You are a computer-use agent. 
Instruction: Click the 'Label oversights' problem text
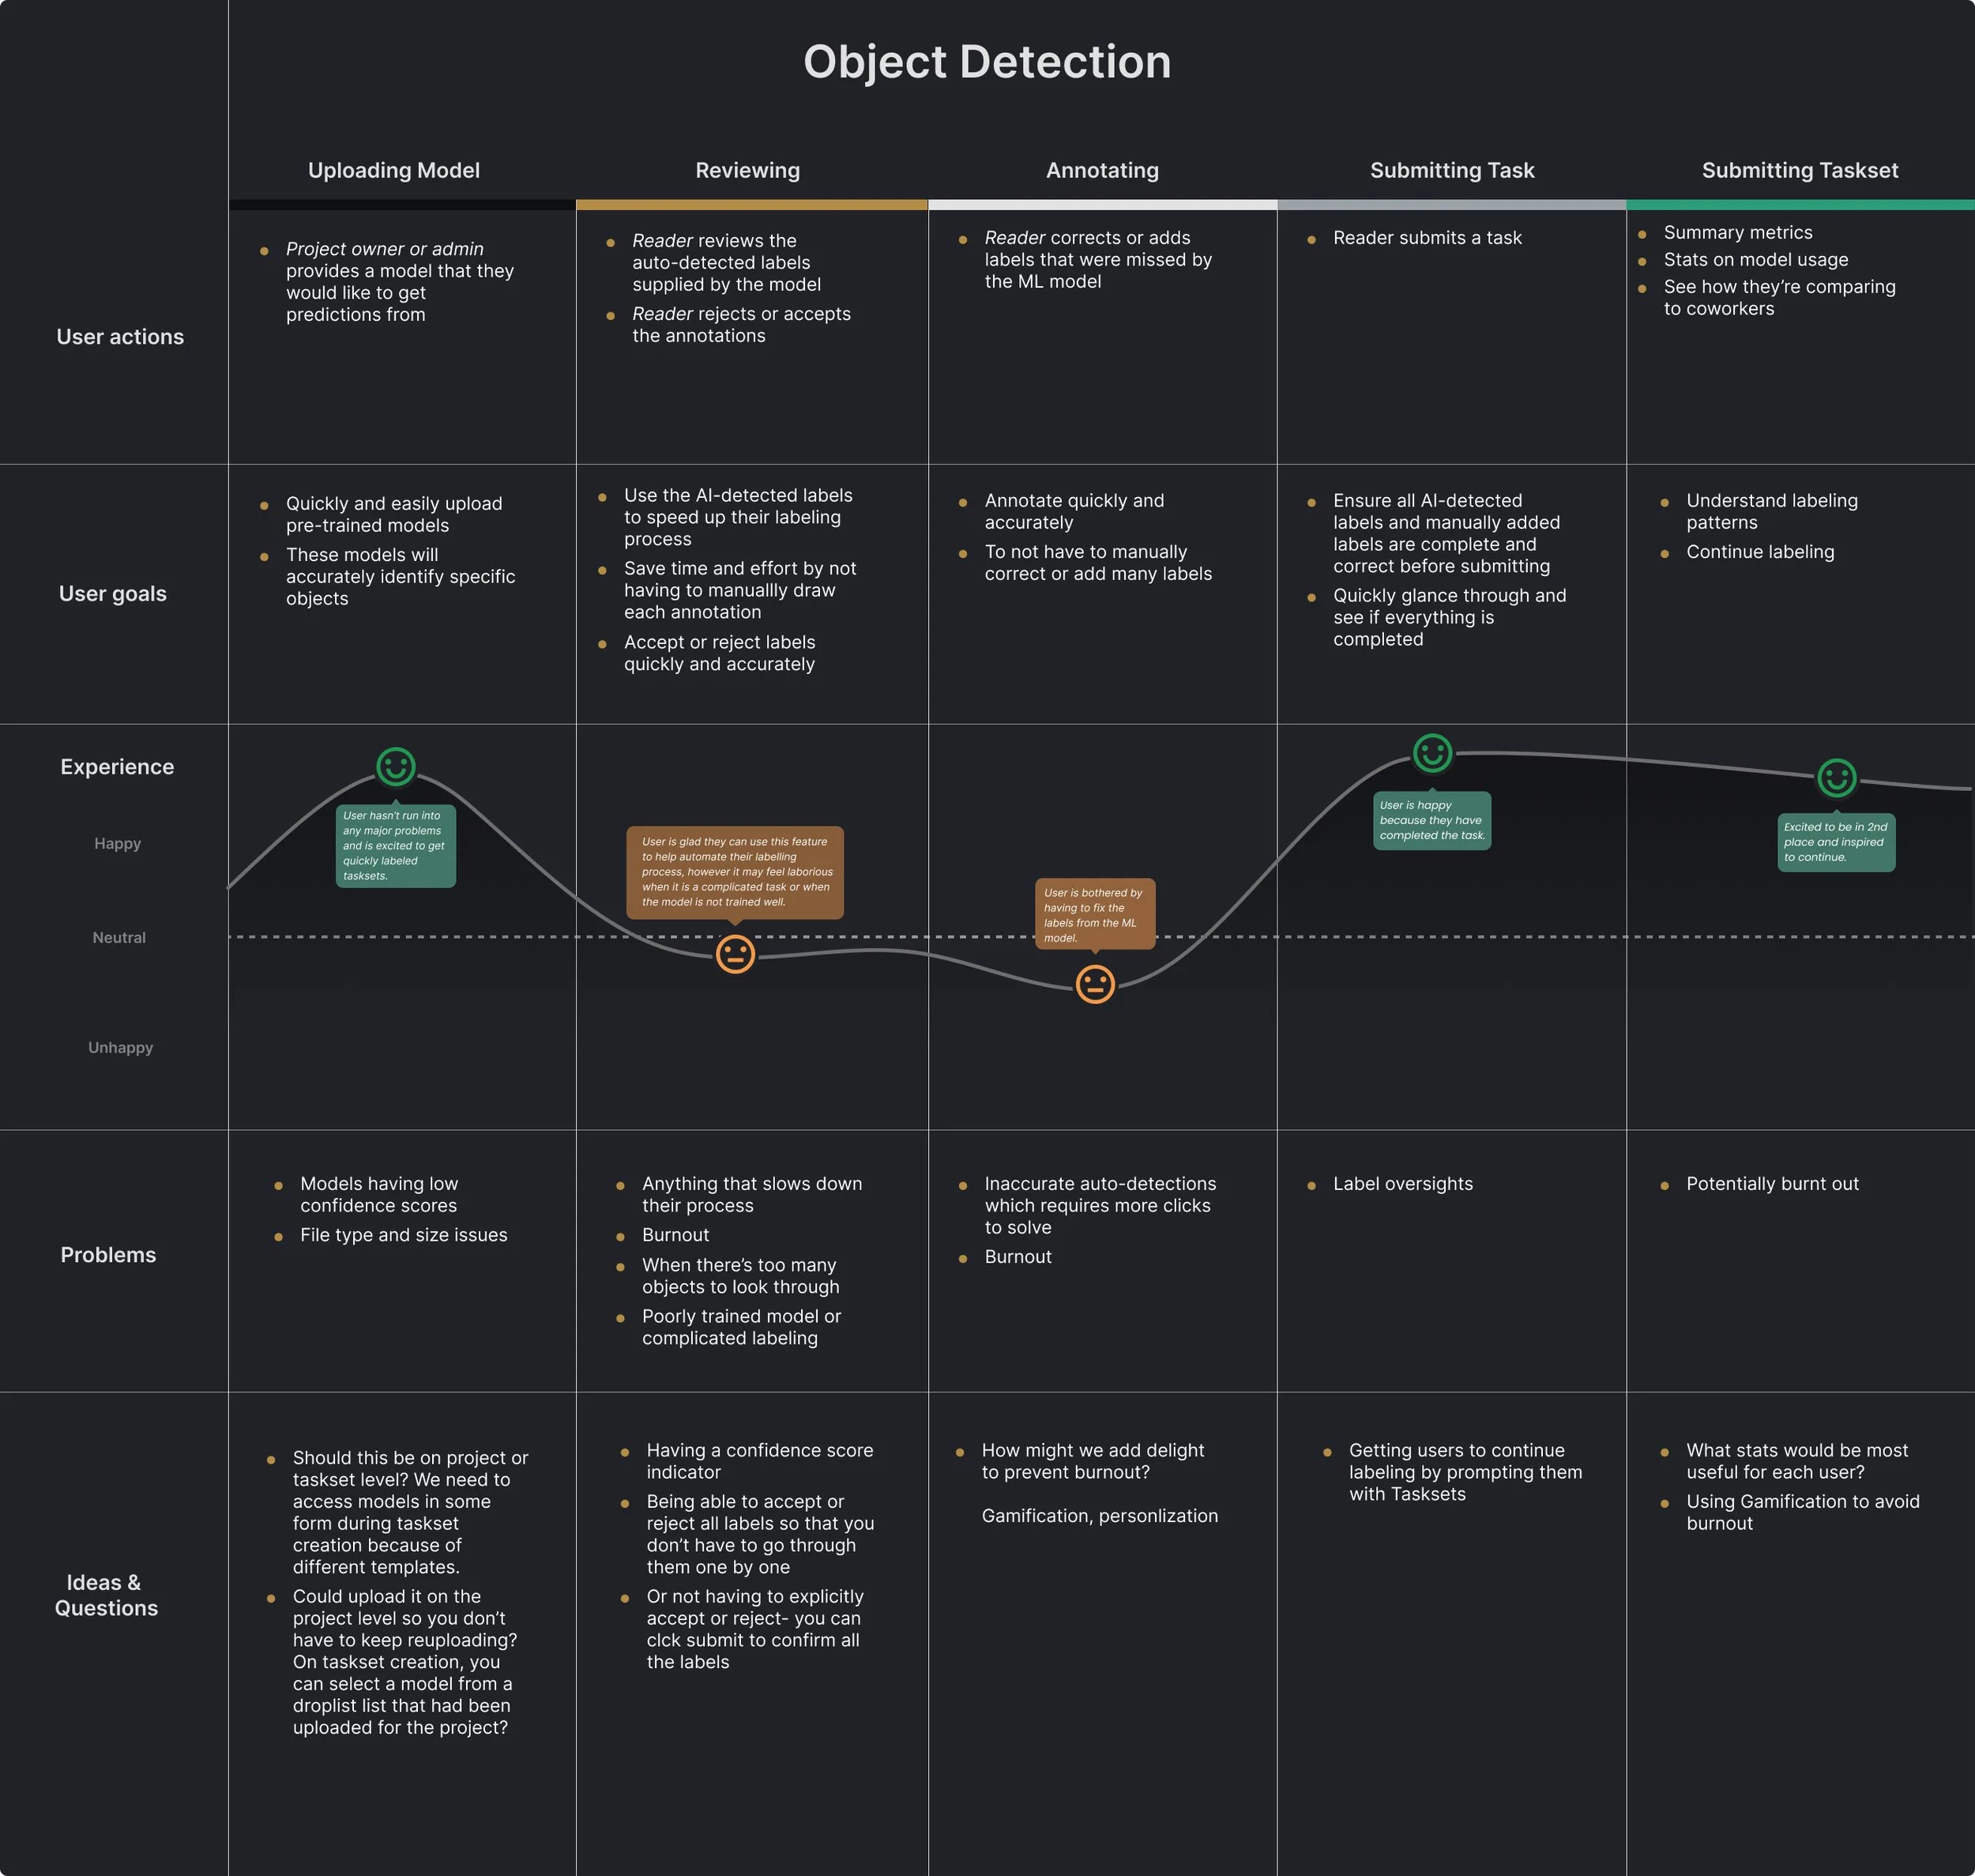[1402, 1184]
